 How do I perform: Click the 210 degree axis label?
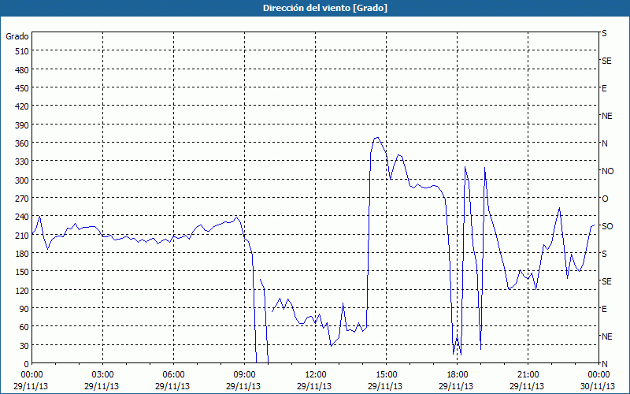click(x=22, y=236)
